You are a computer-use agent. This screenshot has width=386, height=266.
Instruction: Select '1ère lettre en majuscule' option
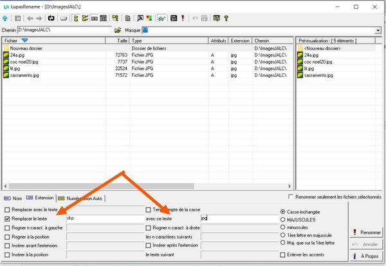point(283,235)
